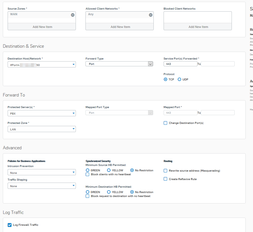Open Protected Server(s) dropdown showing PBX
253x232 pixels.
(x=42, y=113)
